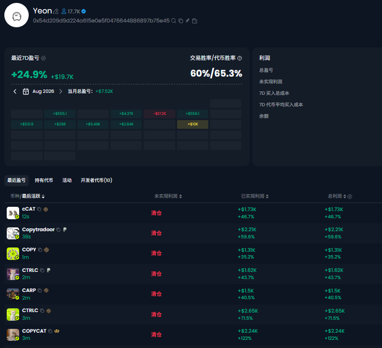Copy the cCAT token address
This screenshot has height=348, width=382.
pos(39,209)
